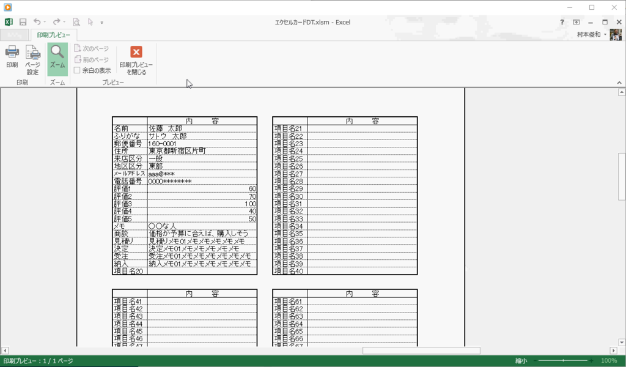Click the 評価3 value 100
The height and width of the screenshot is (367, 626).
click(x=251, y=204)
